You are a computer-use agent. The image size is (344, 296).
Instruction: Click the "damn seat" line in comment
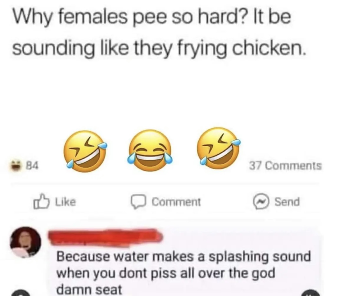pyautogui.click(x=89, y=290)
